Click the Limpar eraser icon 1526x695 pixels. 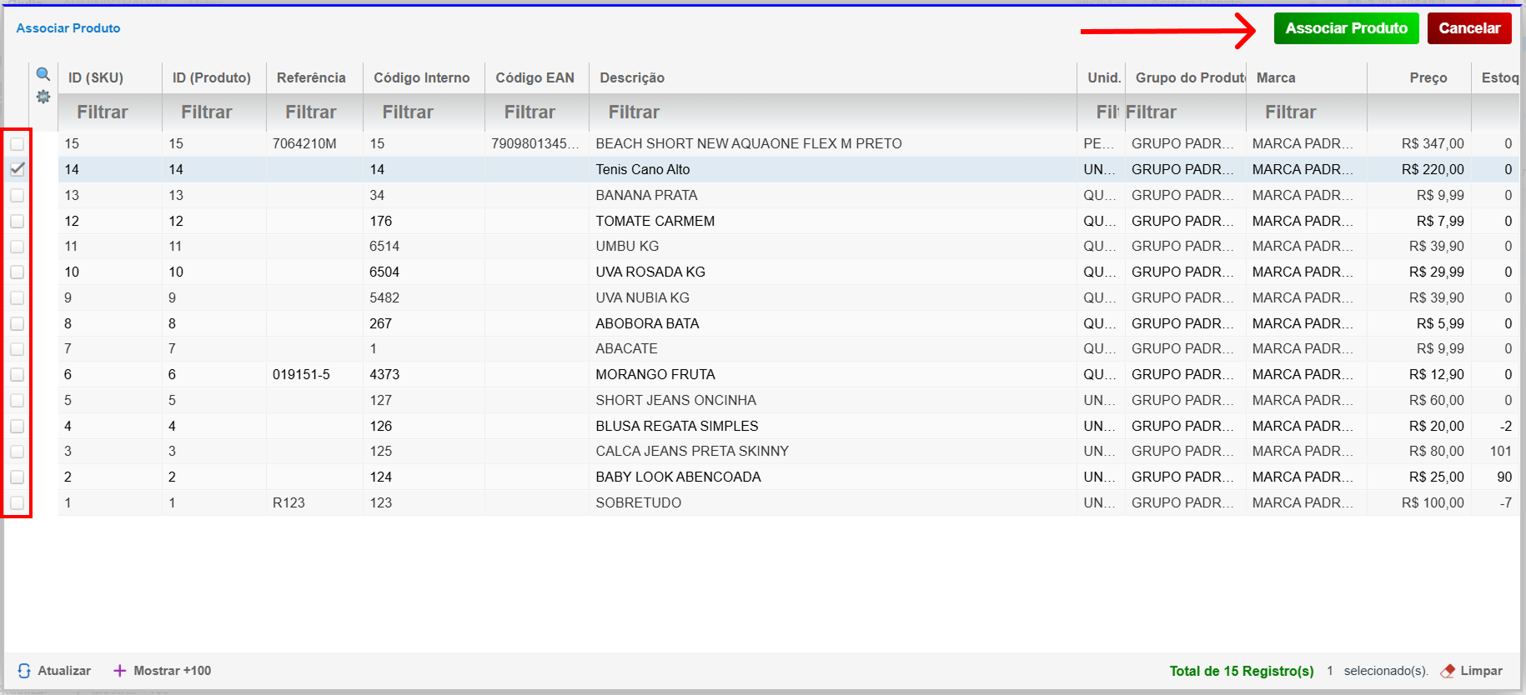(1448, 671)
